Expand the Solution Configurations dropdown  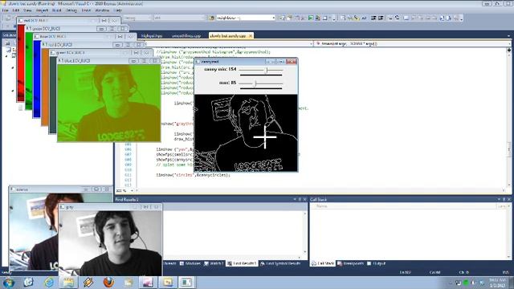click(x=150, y=18)
